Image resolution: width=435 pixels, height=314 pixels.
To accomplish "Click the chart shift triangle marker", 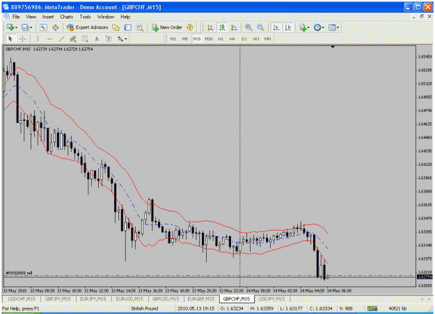I will (333, 47).
